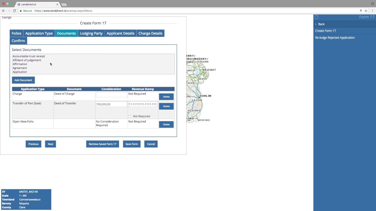Switch to the Lodging Party tab
Image resolution: width=376 pixels, height=211 pixels.
click(x=91, y=33)
